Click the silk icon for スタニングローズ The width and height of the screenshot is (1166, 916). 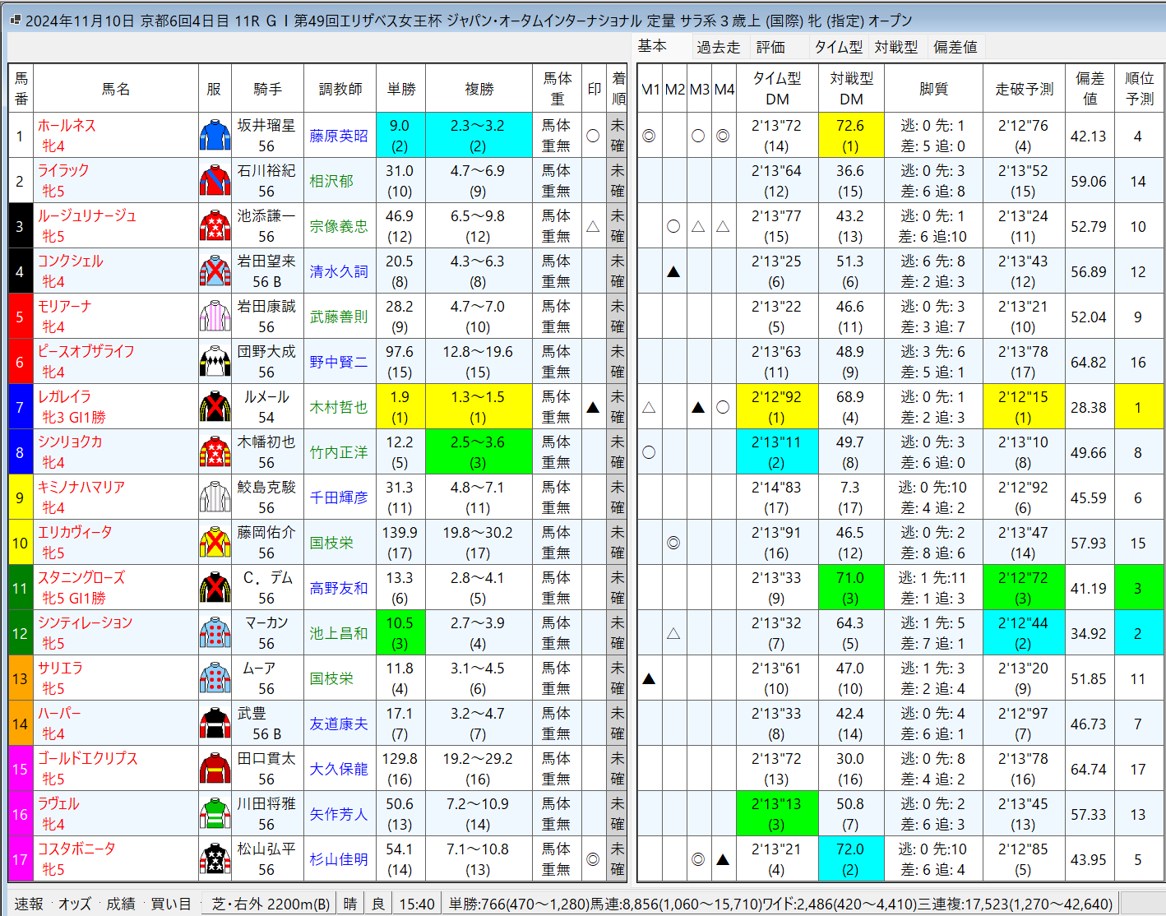pyautogui.click(x=215, y=588)
